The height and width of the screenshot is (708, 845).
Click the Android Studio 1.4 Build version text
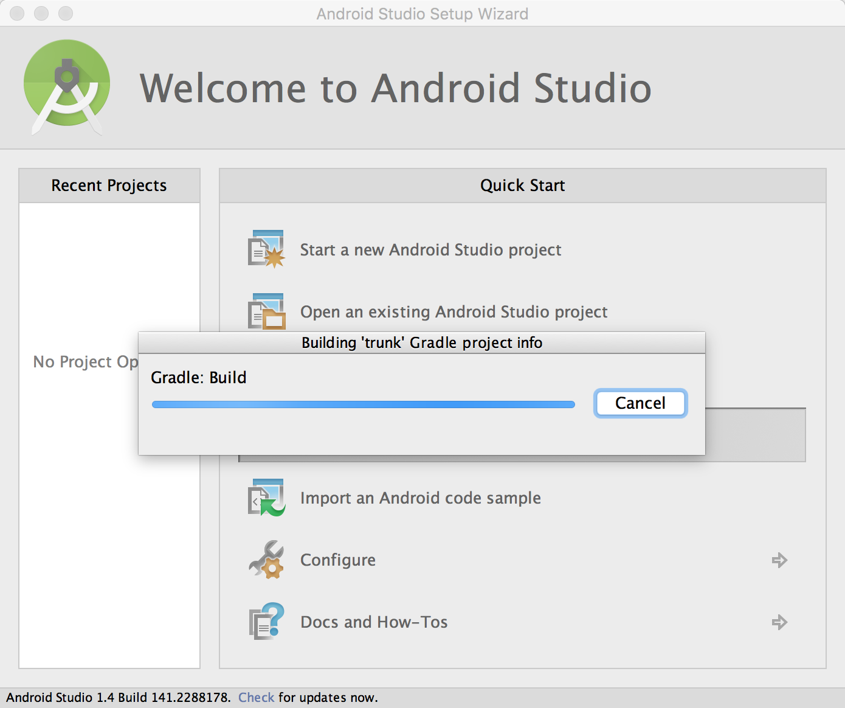[118, 698]
